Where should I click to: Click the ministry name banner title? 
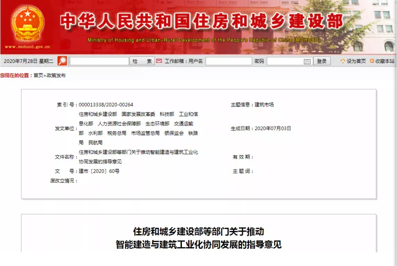pos(202,21)
